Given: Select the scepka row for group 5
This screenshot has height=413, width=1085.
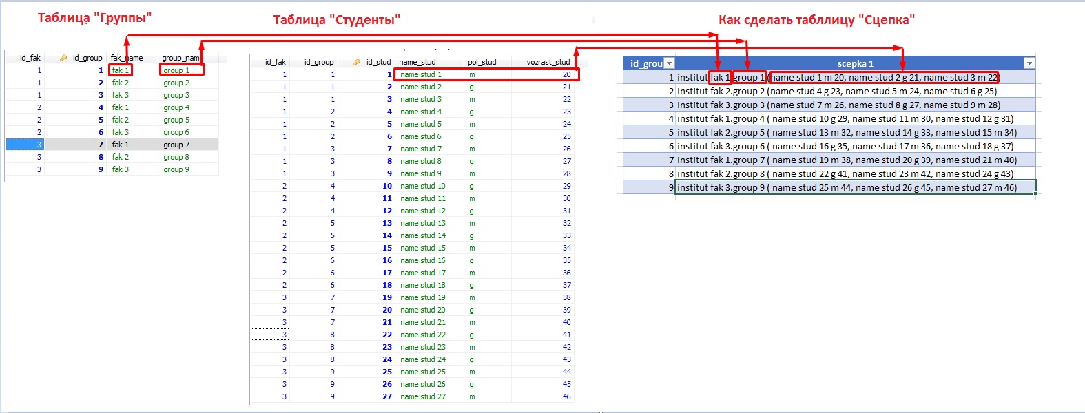Looking at the screenshot, I should (847, 132).
